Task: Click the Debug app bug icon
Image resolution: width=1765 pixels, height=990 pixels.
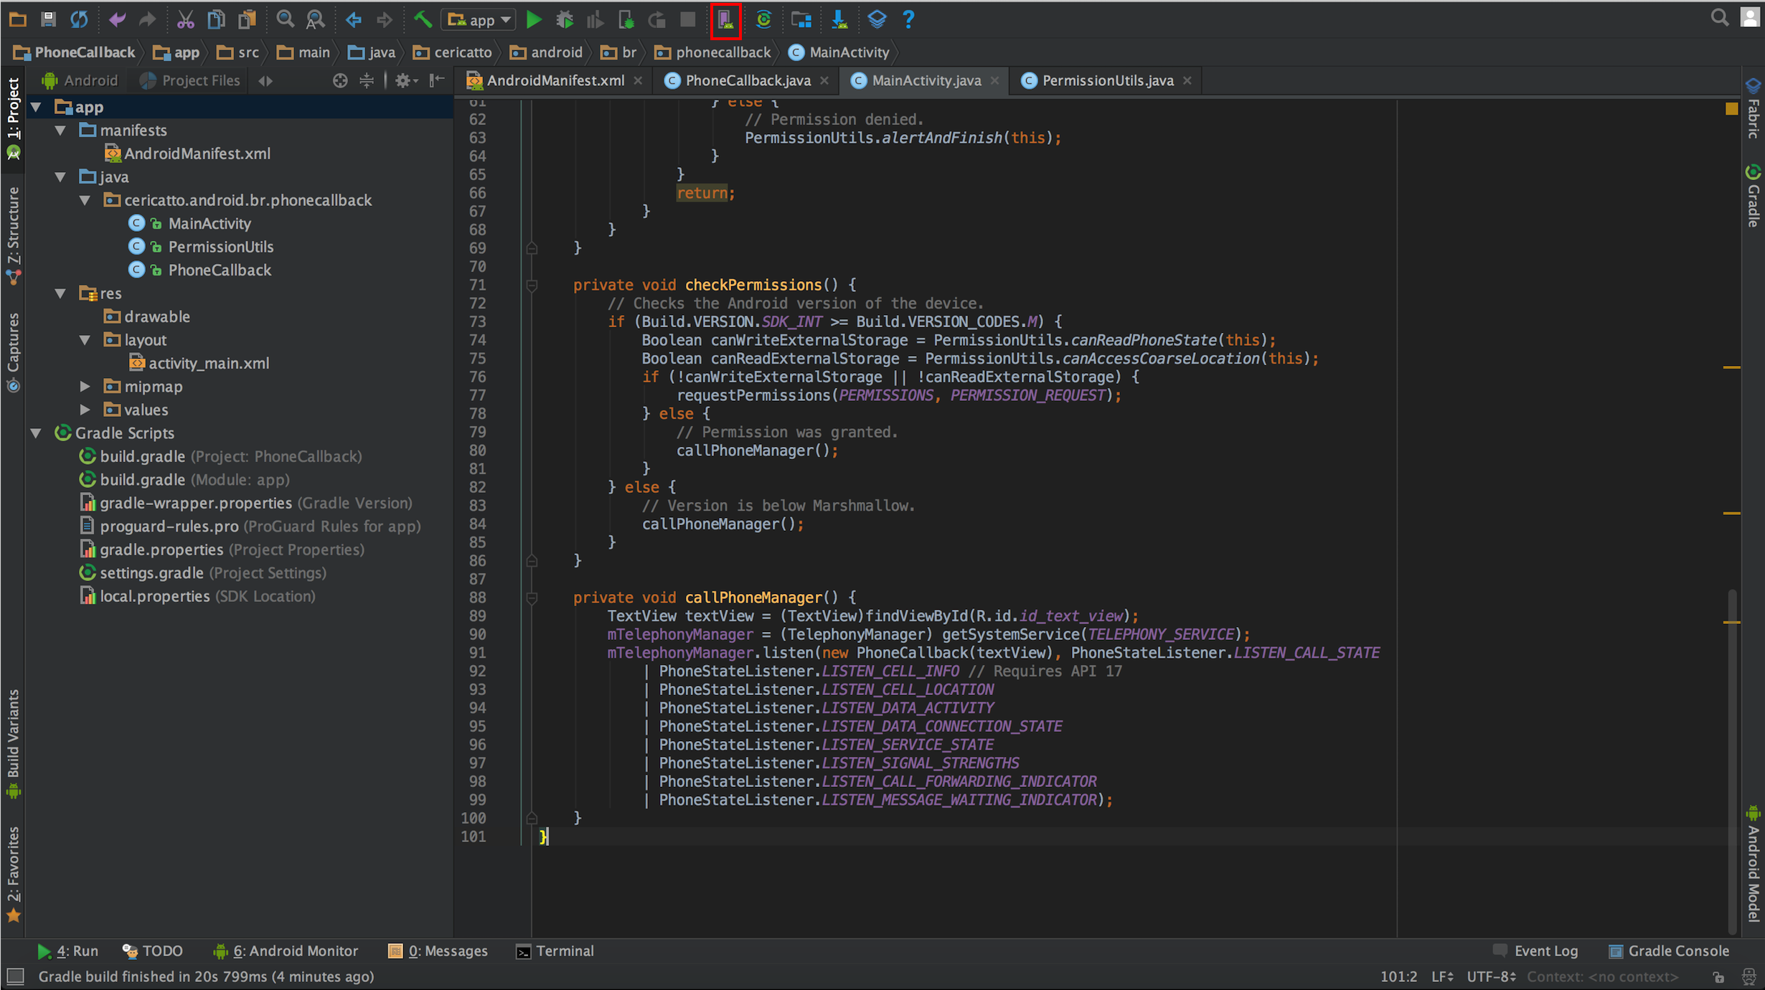Action: click(x=565, y=19)
